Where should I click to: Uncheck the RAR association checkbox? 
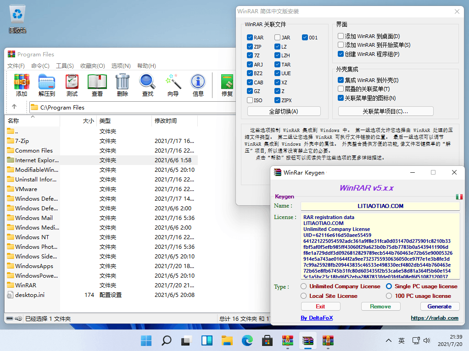[x=250, y=37]
